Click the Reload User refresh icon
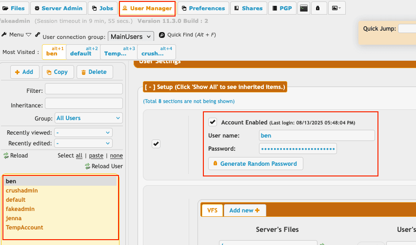Viewport: 416px width, 245px height. tap(88, 166)
